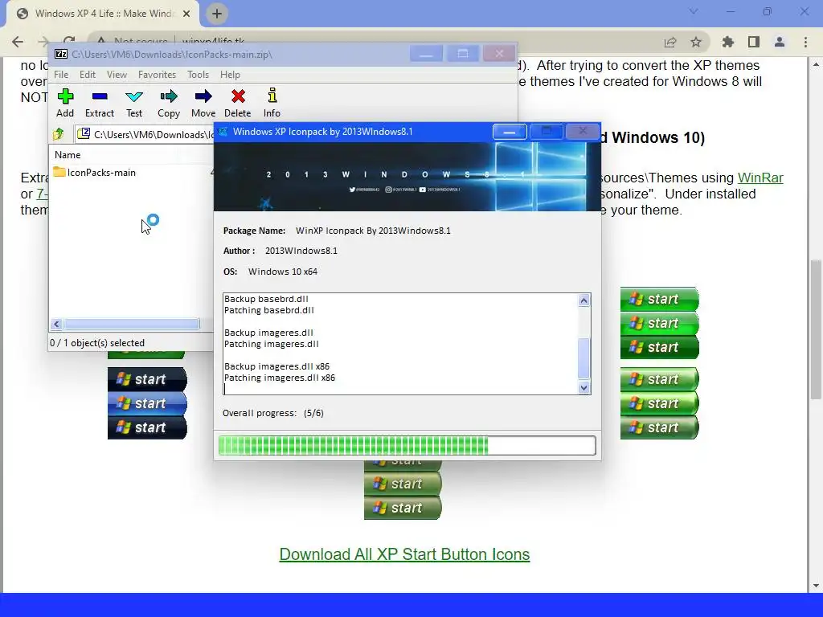Viewport: 823px width, 617px height.
Task: Click the bottom olive start button image
Action: click(403, 508)
